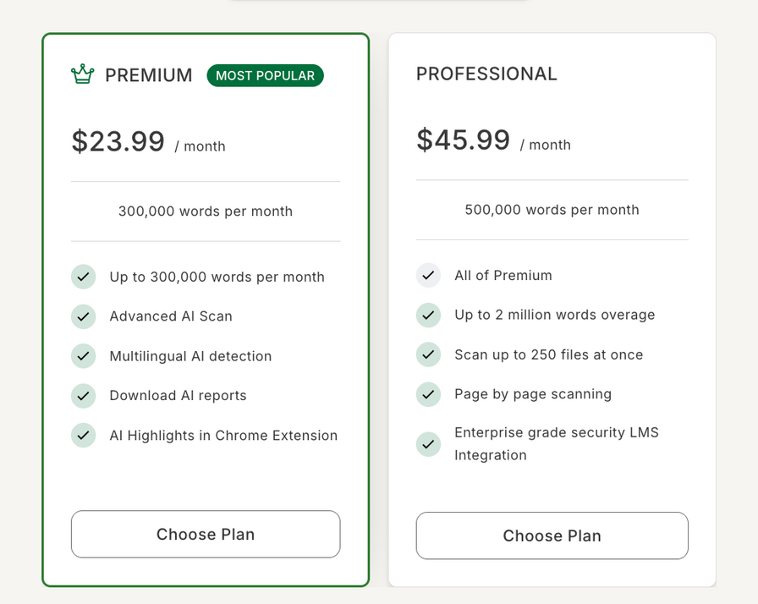This screenshot has height=604, width=758.
Task: Click checkmark beside Advanced AI Scan
Action: 83,316
